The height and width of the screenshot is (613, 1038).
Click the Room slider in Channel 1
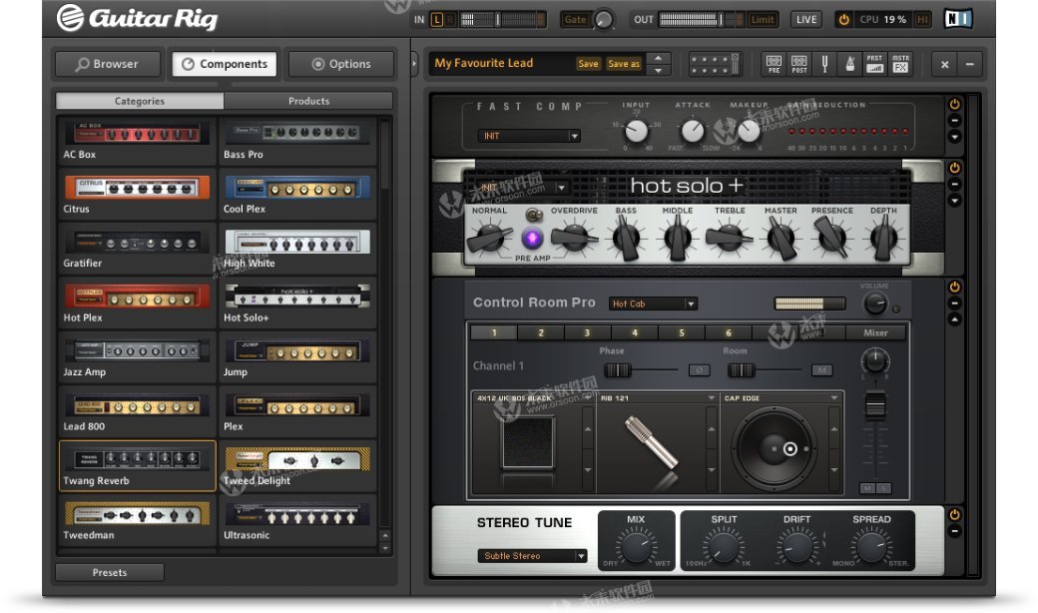pyautogui.click(x=741, y=370)
